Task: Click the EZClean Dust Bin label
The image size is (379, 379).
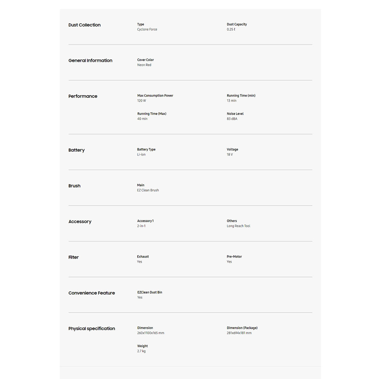Action: (x=149, y=292)
